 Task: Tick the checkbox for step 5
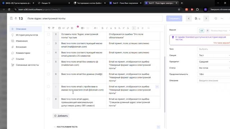click(49, 62)
